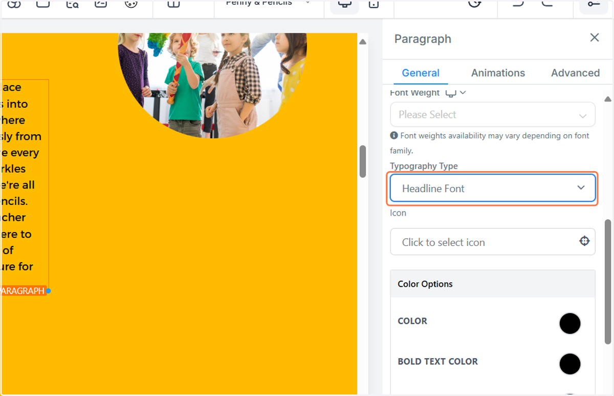Open the Penny & Pencils page dropdown
Image resolution: width=614 pixels, height=396 pixels.
268,3
